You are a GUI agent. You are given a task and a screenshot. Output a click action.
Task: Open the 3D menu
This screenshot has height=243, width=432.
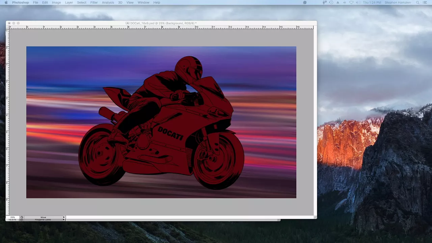[x=120, y=2]
